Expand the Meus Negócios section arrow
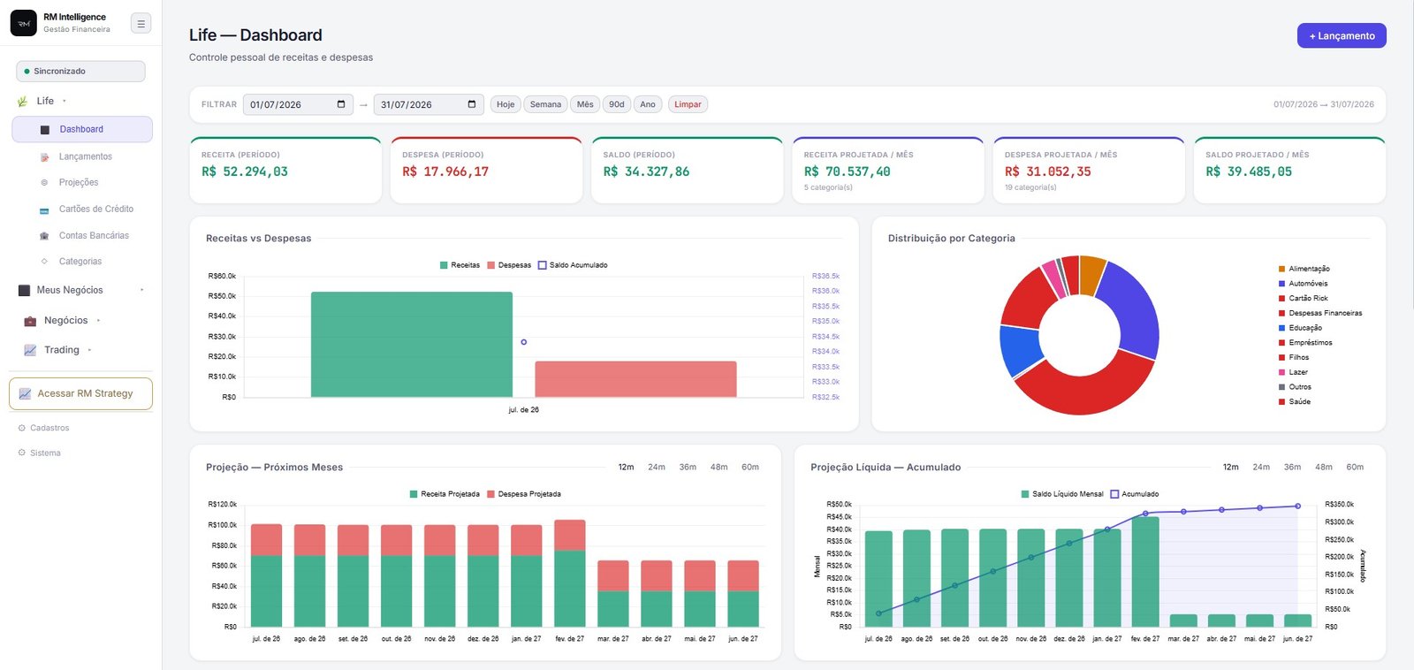 [x=141, y=290]
